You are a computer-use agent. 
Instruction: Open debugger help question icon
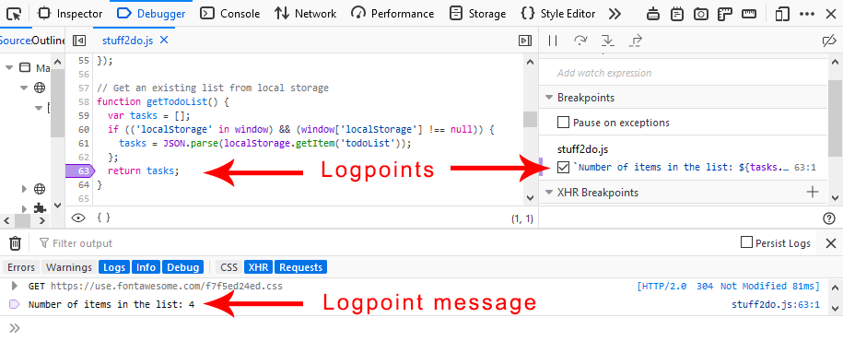click(x=829, y=218)
